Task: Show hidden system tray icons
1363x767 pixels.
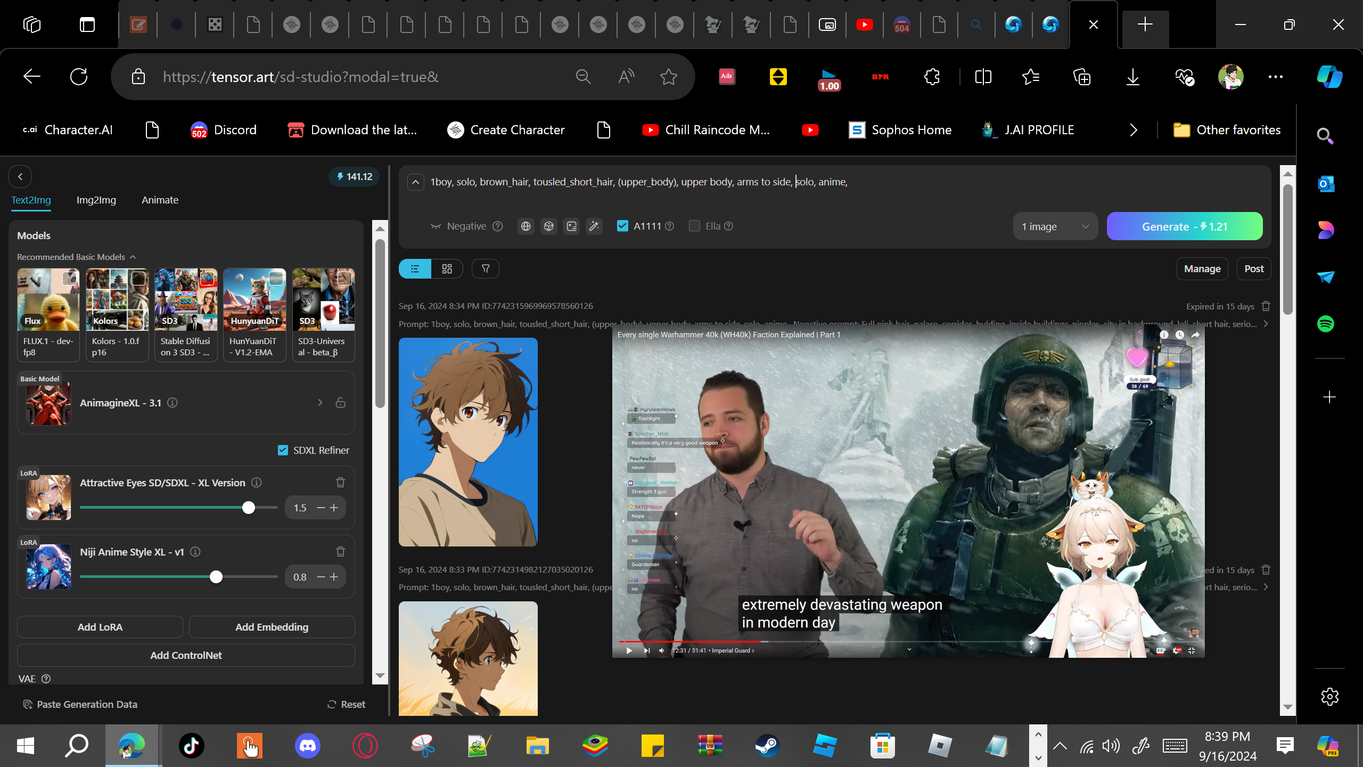Action: pyautogui.click(x=1060, y=746)
